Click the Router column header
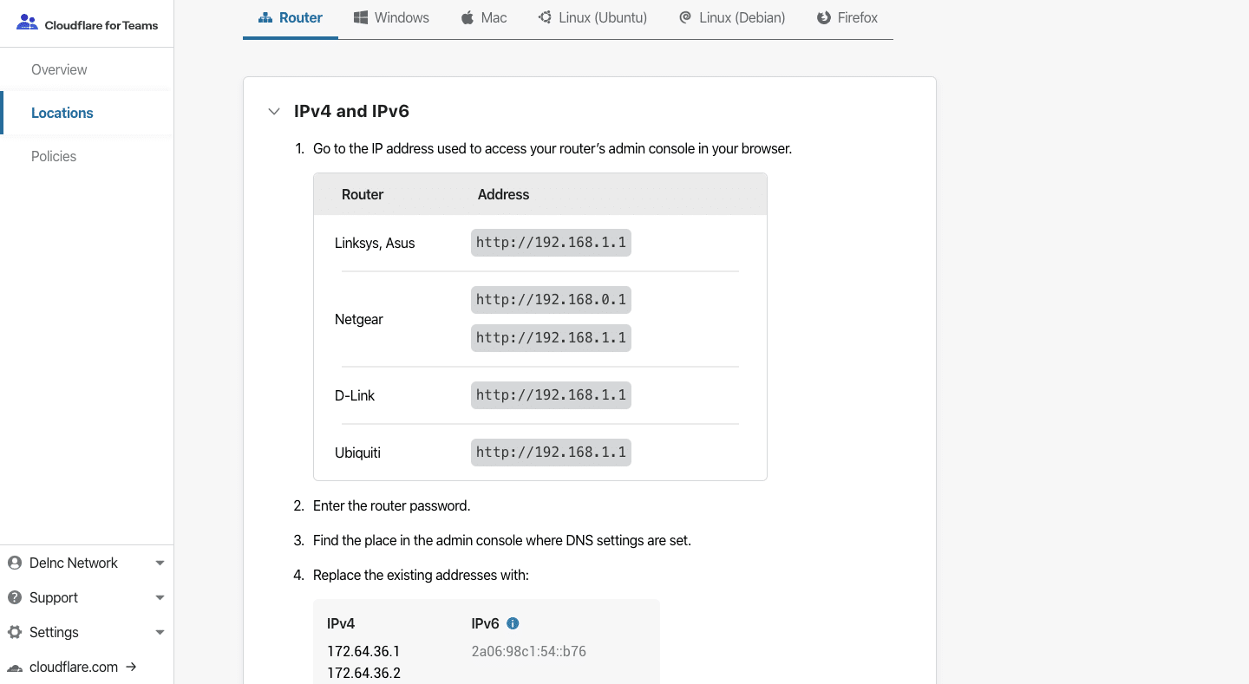Viewport: 1249px width, 684px height. (x=363, y=194)
